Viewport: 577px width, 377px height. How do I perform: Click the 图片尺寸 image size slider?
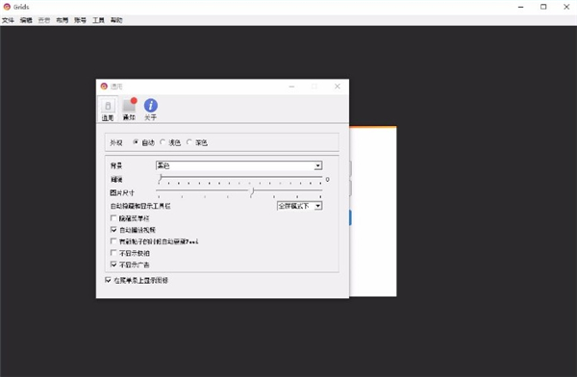238,191
